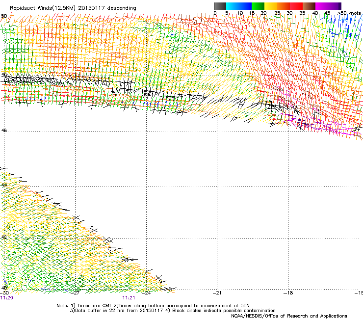Select the purple '11:20' time label
Viewport: 363px width, 319px height.
tap(7, 298)
